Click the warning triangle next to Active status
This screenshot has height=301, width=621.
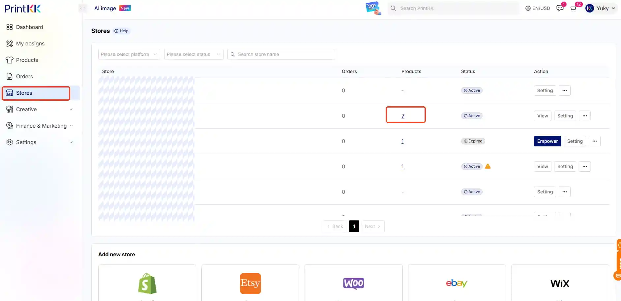click(488, 166)
